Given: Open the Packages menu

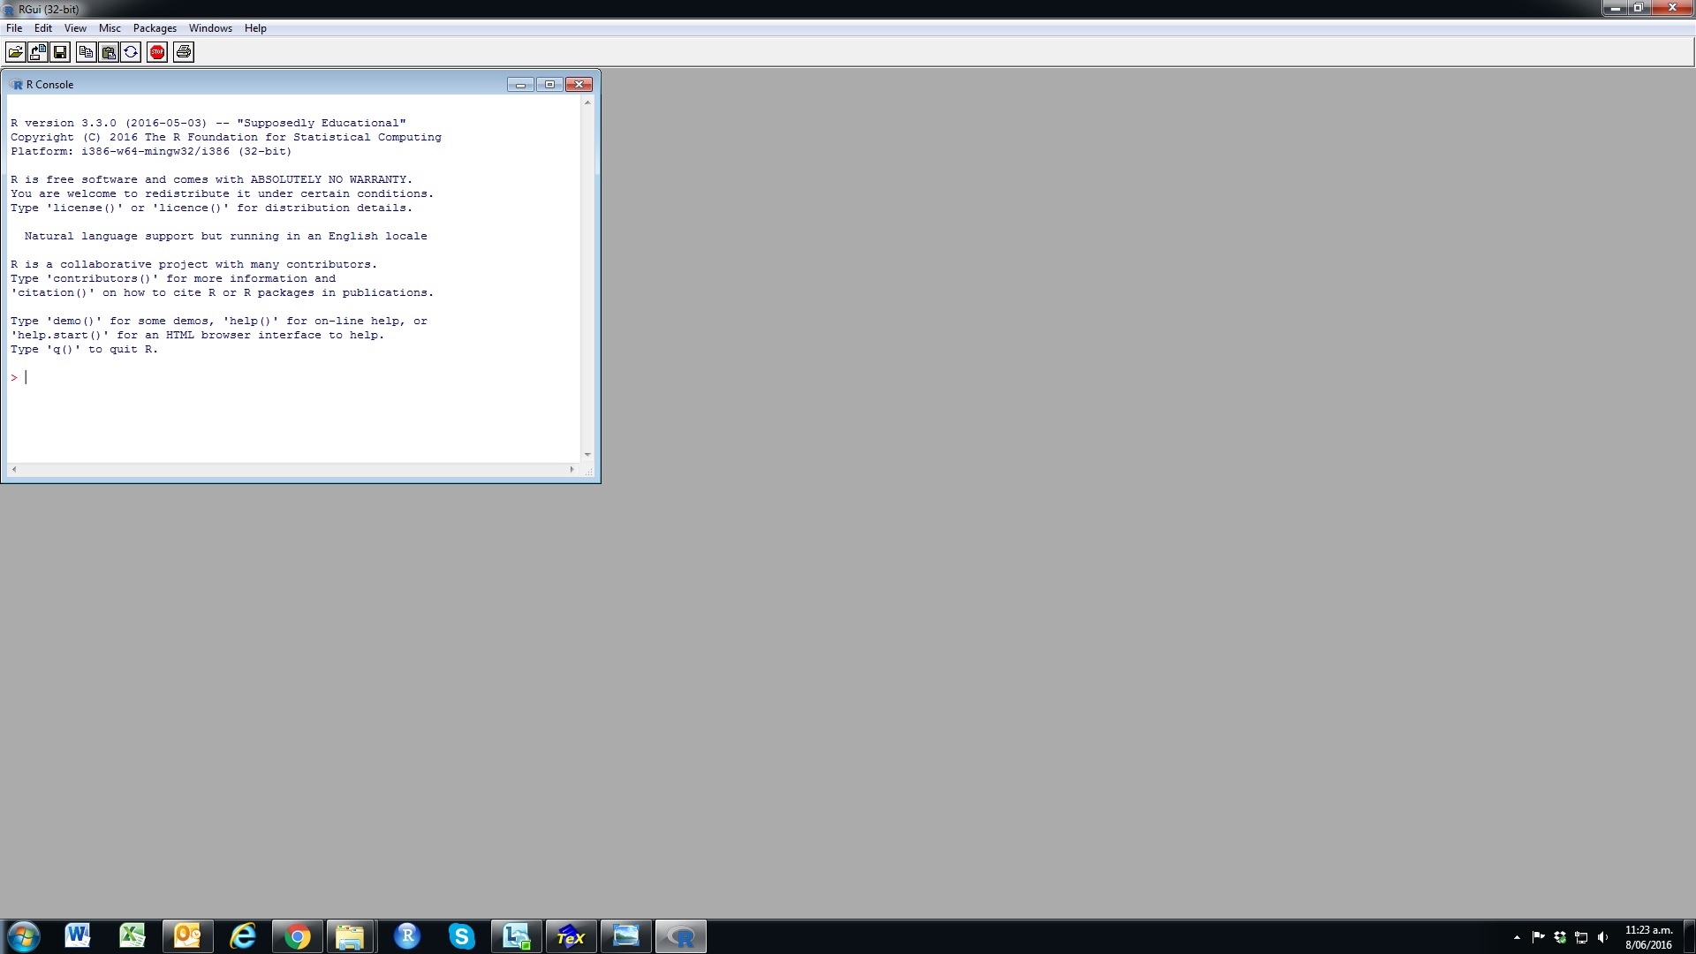Looking at the screenshot, I should (155, 28).
